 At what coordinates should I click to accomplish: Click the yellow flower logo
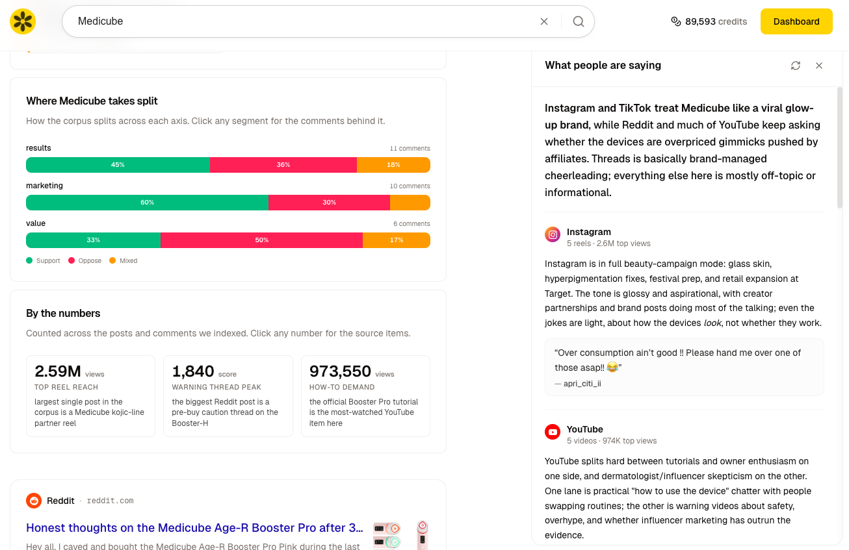(23, 21)
